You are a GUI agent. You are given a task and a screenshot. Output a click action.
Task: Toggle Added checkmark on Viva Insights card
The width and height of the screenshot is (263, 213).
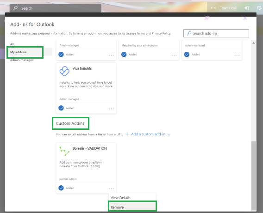point(61,108)
